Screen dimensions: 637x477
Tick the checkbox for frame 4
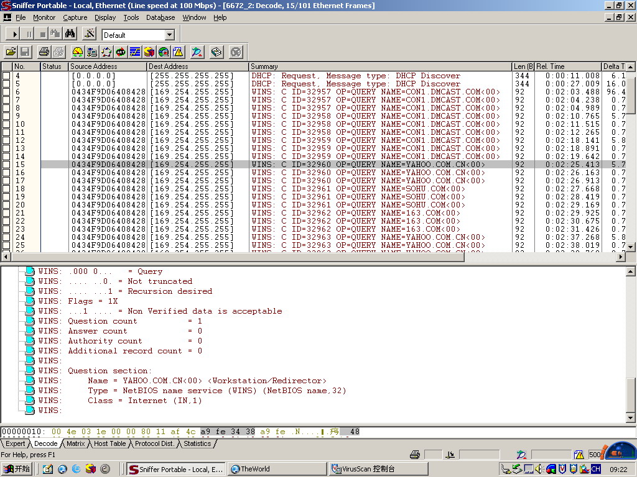6,76
